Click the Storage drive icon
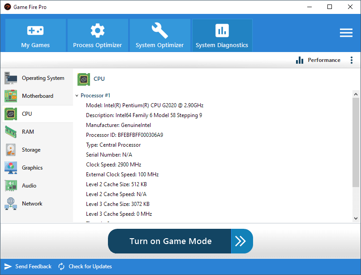 [10, 149]
